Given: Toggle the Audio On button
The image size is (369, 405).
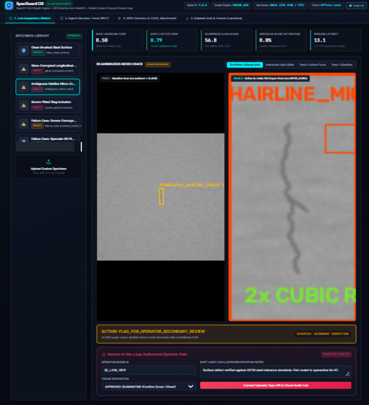Looking at the screenshot, I should point(356,6).
